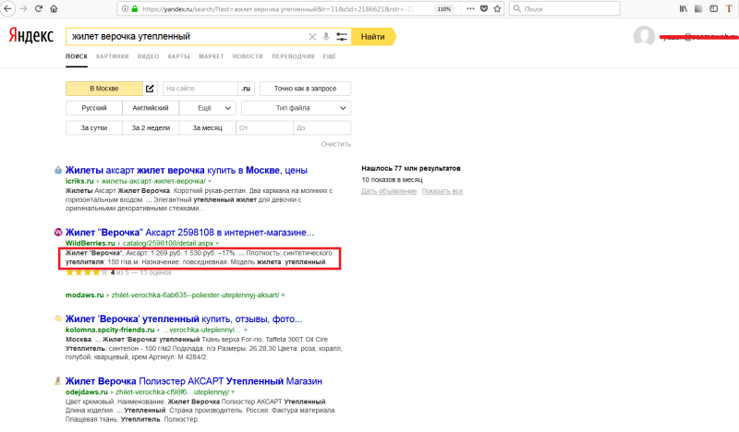Click the Очистить filters link

tap(336, 144)
